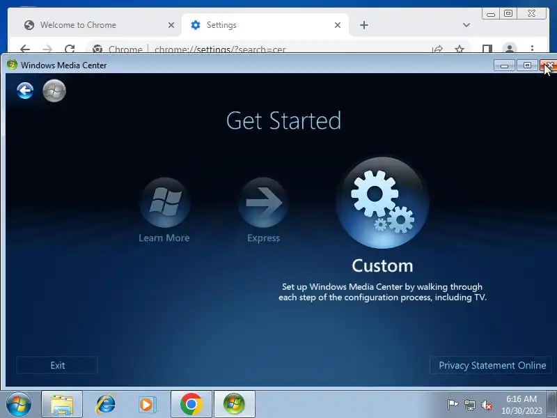Screen dimensions: 557x418
Task: Open the Windows Start menu orb
Action: pos(19,404)
